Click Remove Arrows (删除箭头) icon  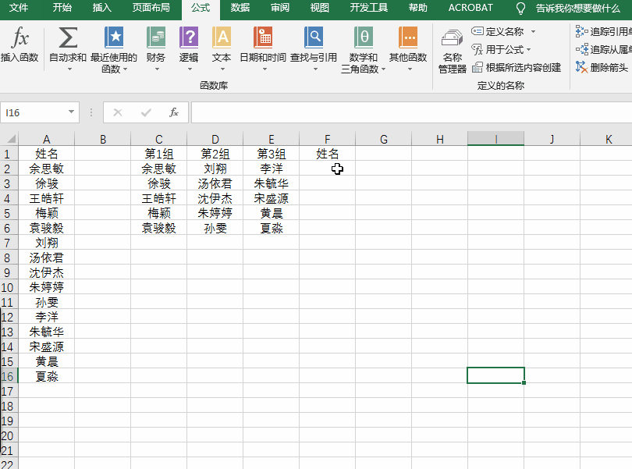(581, 67)
